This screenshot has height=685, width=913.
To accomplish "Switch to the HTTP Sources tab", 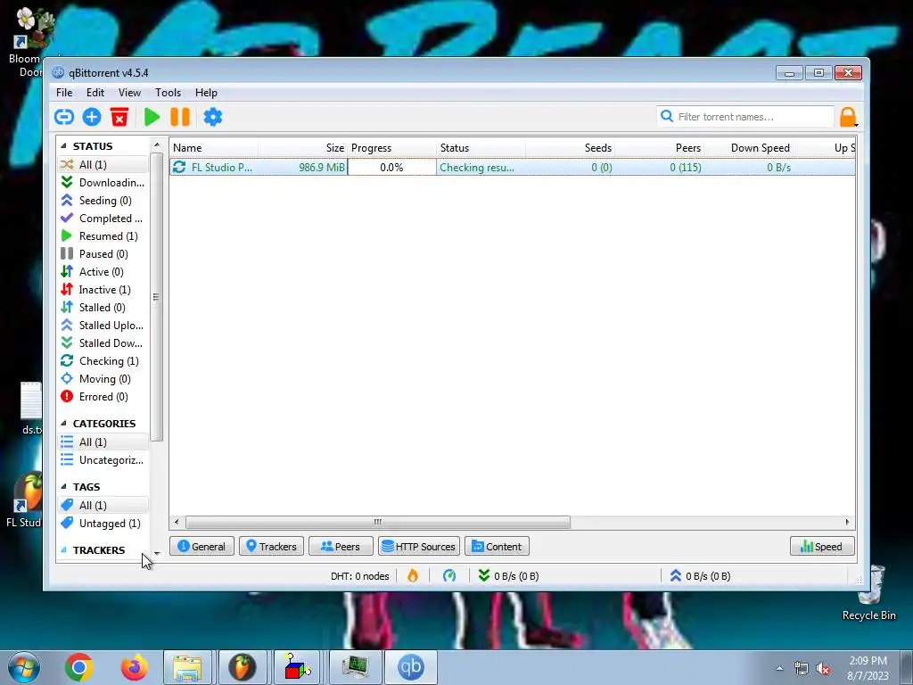I will tap(419, 547).
